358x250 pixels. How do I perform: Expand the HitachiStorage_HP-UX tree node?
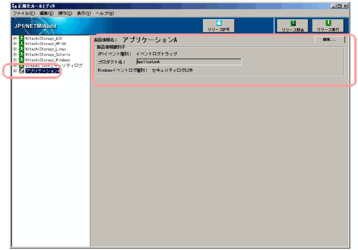tap(15, 43)
